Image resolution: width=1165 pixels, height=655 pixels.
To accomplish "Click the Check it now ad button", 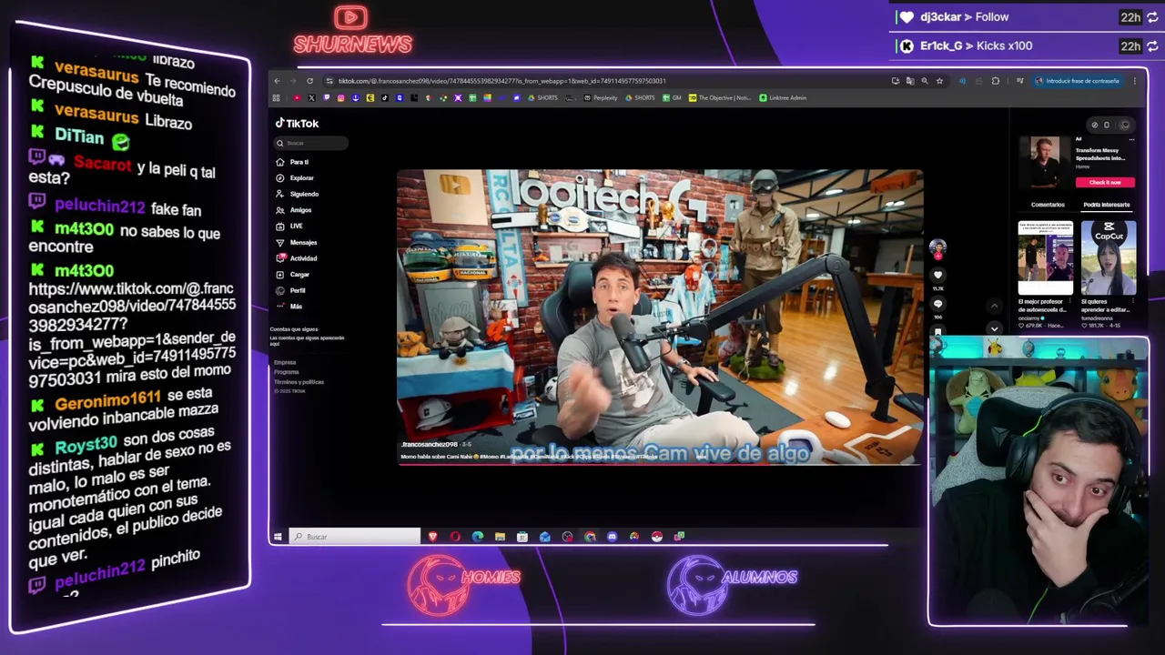I will tap(1105, 182).
